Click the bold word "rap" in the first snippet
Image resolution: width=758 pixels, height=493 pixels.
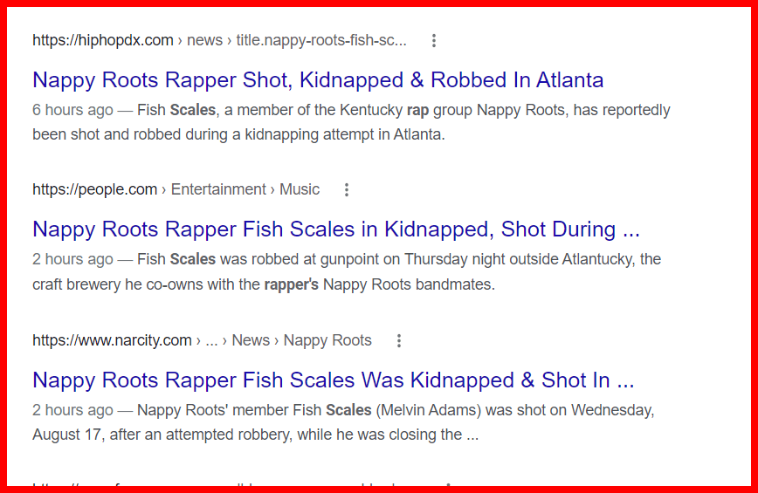tap(417, 111)
